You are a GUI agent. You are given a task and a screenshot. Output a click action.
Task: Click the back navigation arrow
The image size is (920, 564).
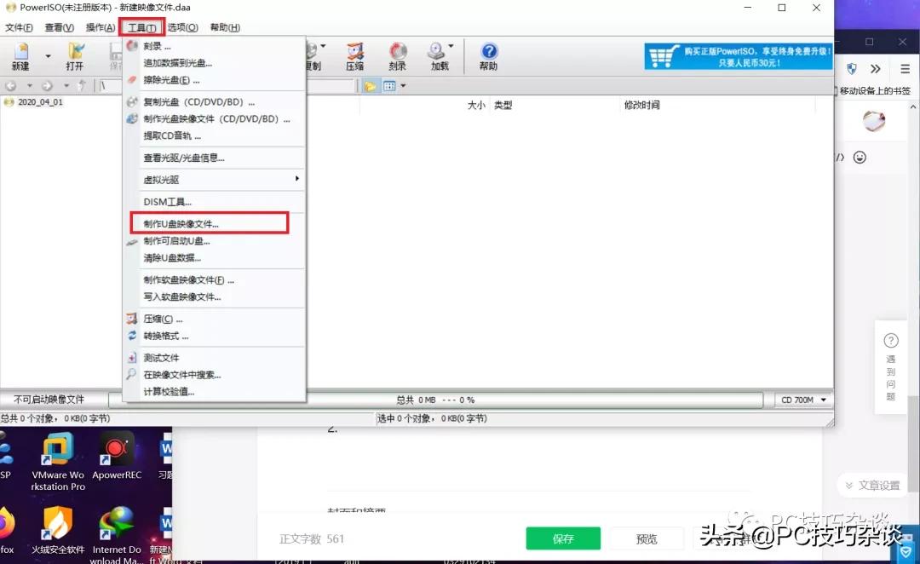10,85
